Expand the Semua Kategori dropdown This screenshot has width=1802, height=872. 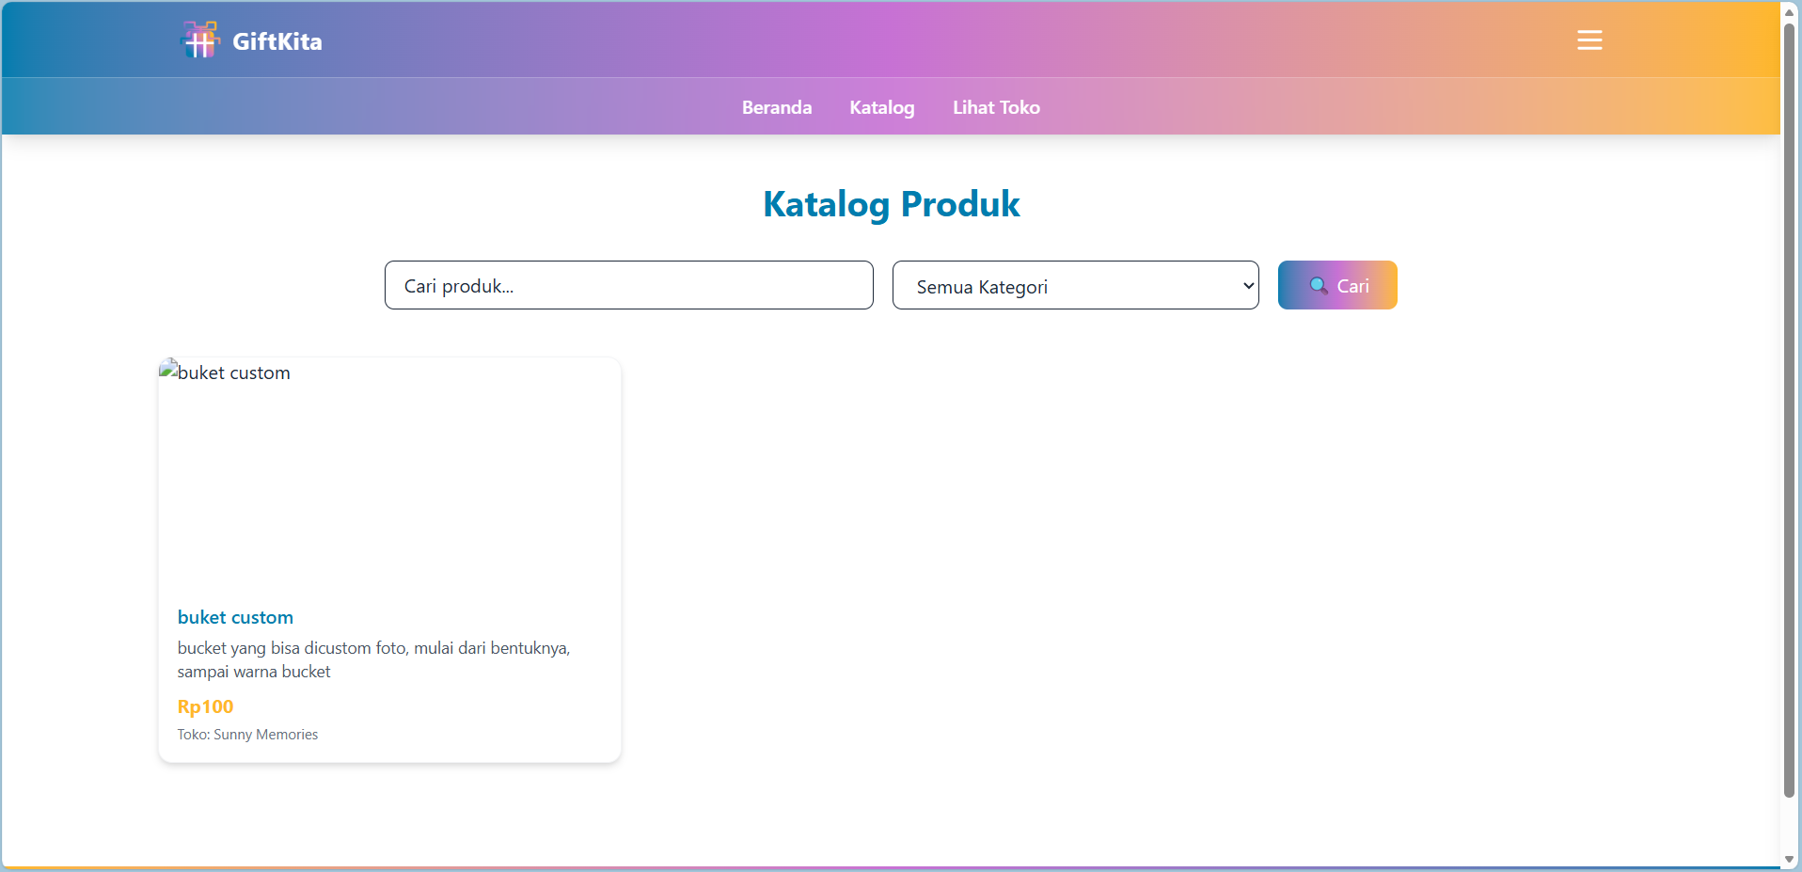tap(1074, 286)
